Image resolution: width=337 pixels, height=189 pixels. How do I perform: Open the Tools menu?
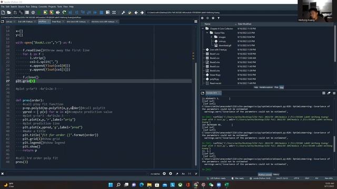click(x=60, y=7)
